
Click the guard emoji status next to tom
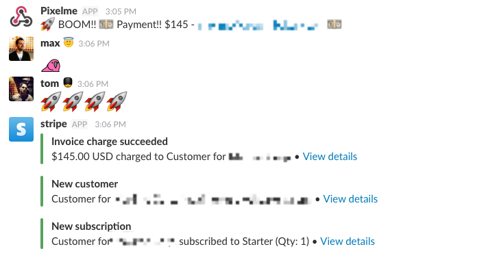pos(68,82)
